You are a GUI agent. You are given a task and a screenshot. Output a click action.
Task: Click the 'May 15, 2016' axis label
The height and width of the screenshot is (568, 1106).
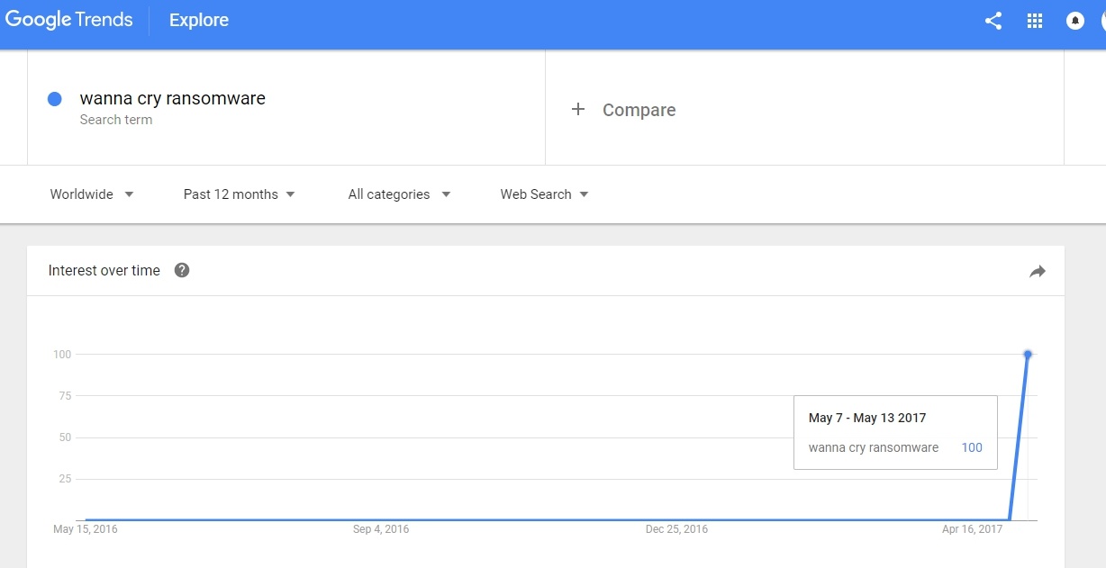tap(86, 529)
